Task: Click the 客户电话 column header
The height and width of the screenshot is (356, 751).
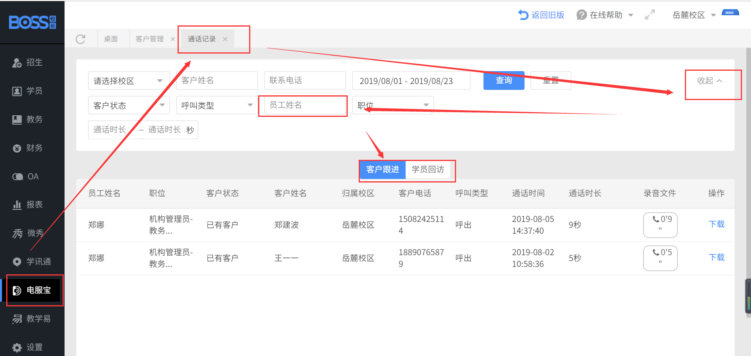Action: (x=415, y=193)
